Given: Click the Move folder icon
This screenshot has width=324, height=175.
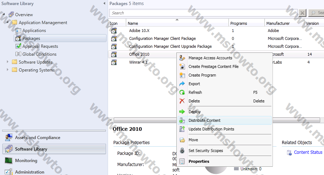Looking at the screenshot, I should 182,140.
